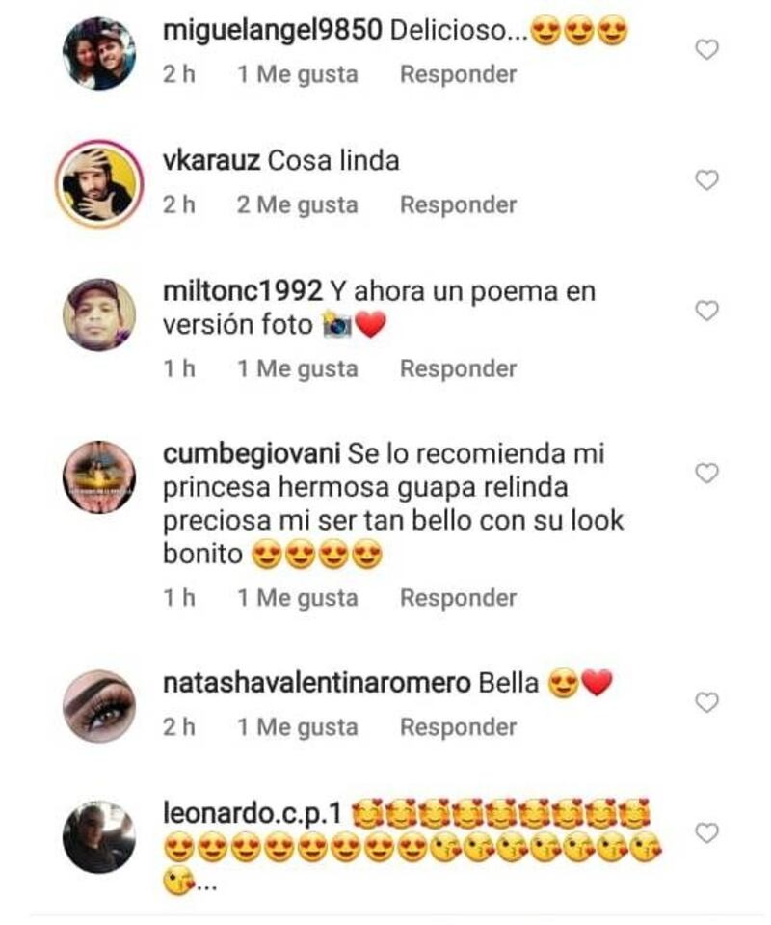Reply to vkarauz's Cosa linda comment

[458, 204]
